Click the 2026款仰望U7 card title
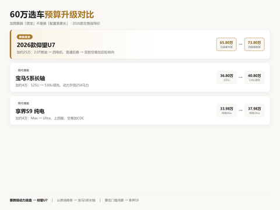Viewport: 280px width, 210px height. click(36, 45)
